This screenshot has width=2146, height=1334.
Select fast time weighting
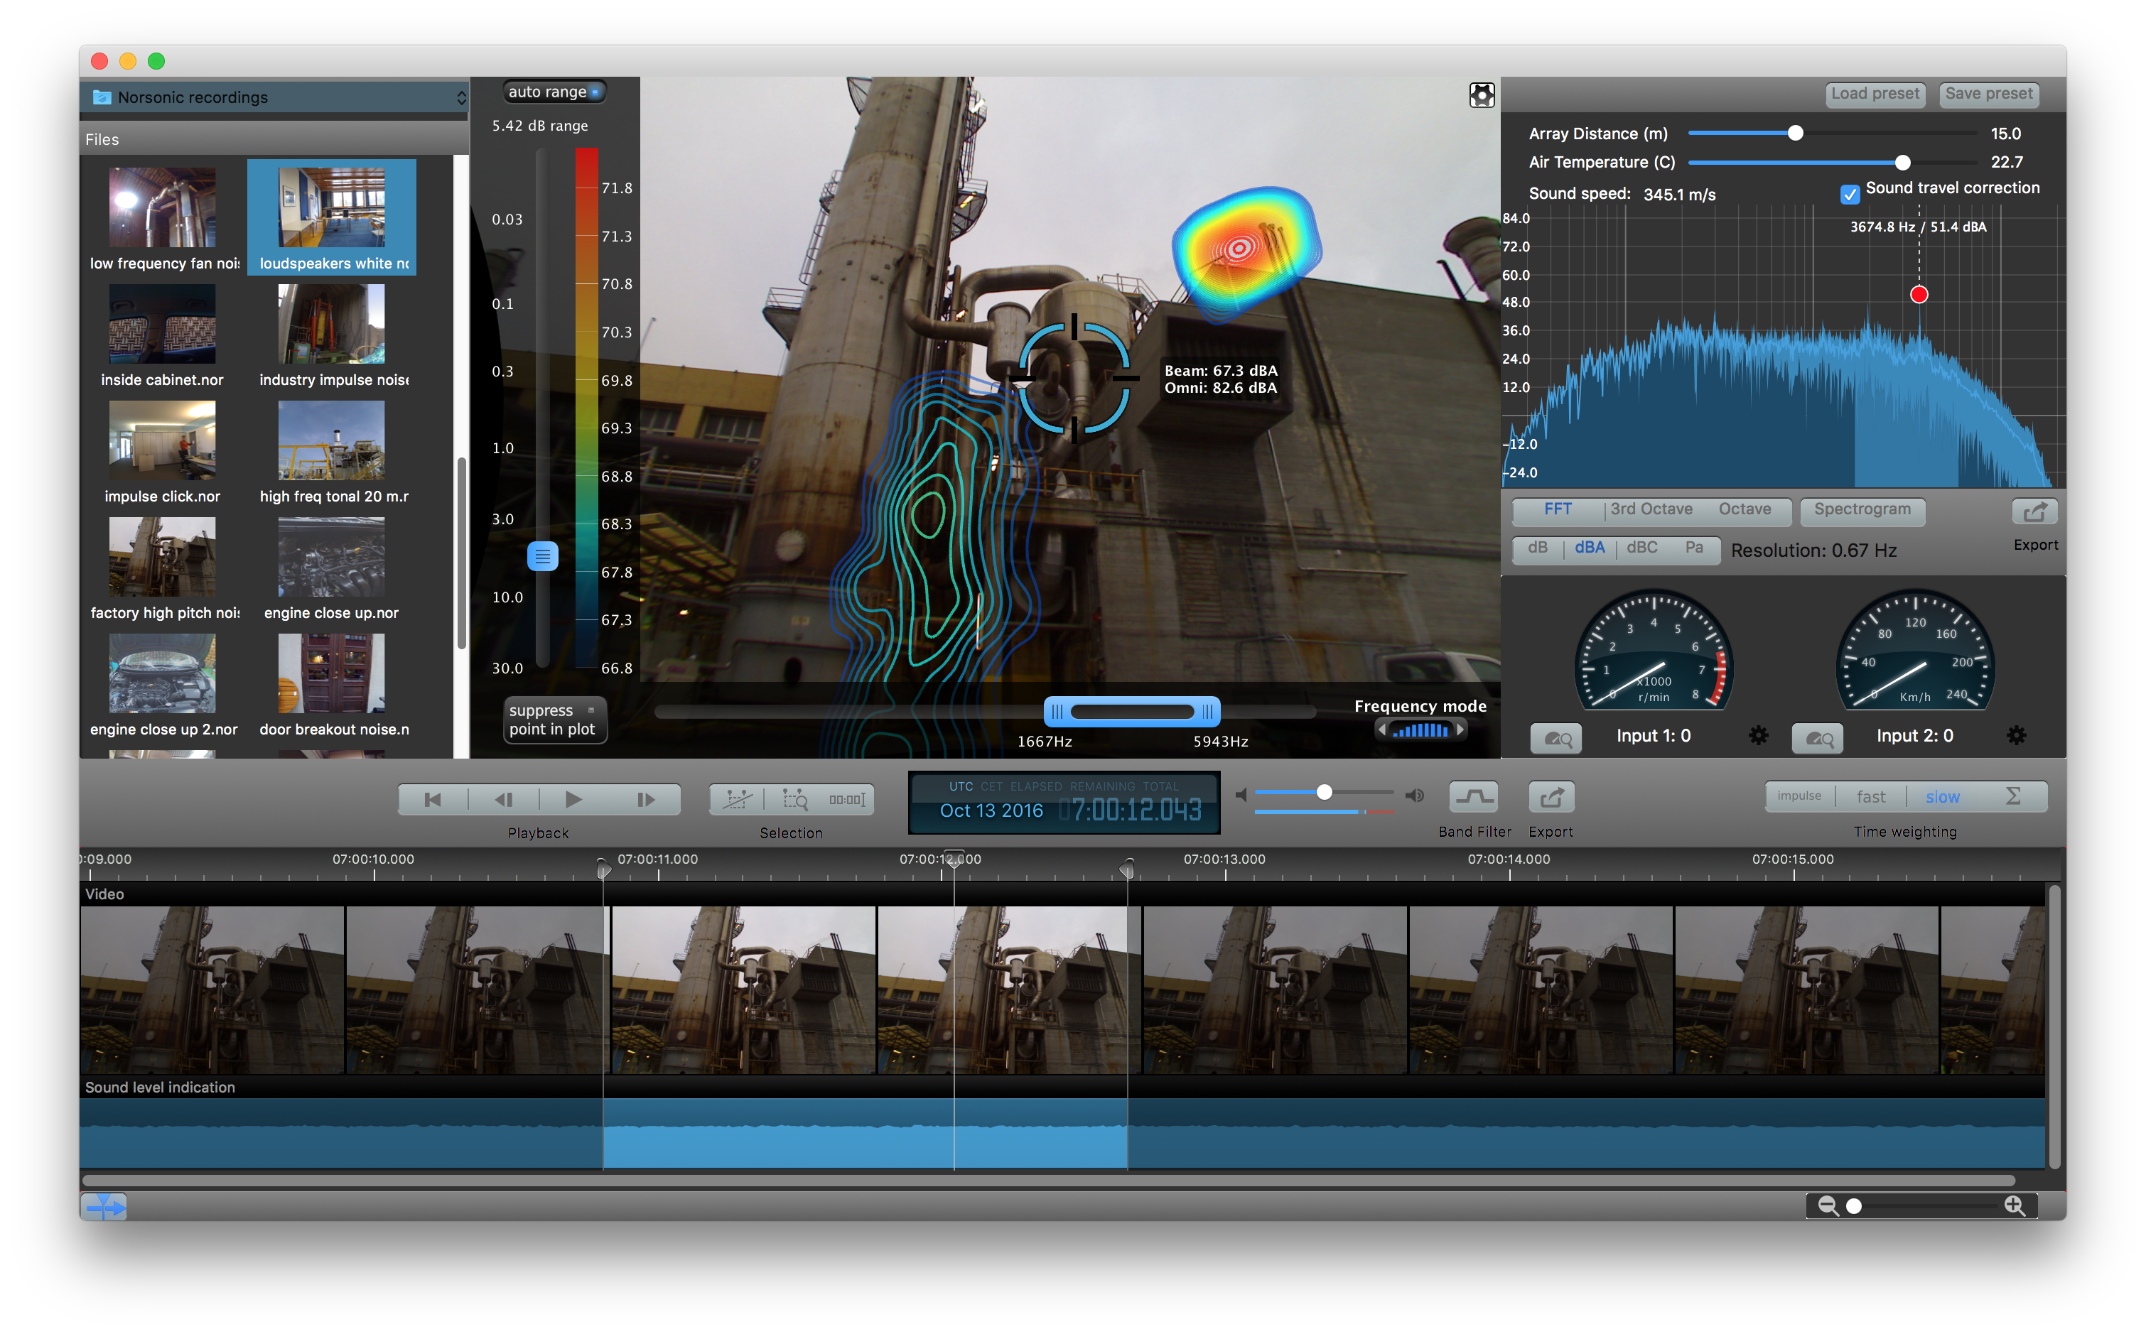[1871, 796]
